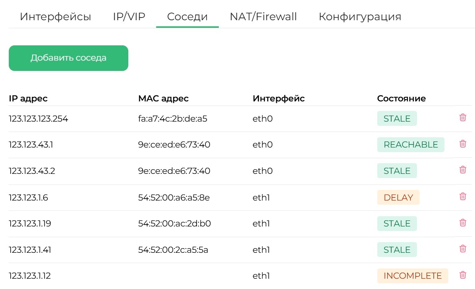This screenshot has height=289, width=475.
Task: Click the INCOMPLETE status badge
Action: (412, 276)
